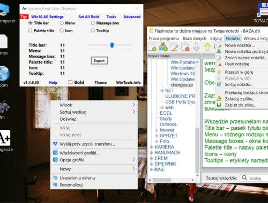268x203 pixels.
Task: Click the add sub-note toolbar icon
Action: (x=163, y=47)
